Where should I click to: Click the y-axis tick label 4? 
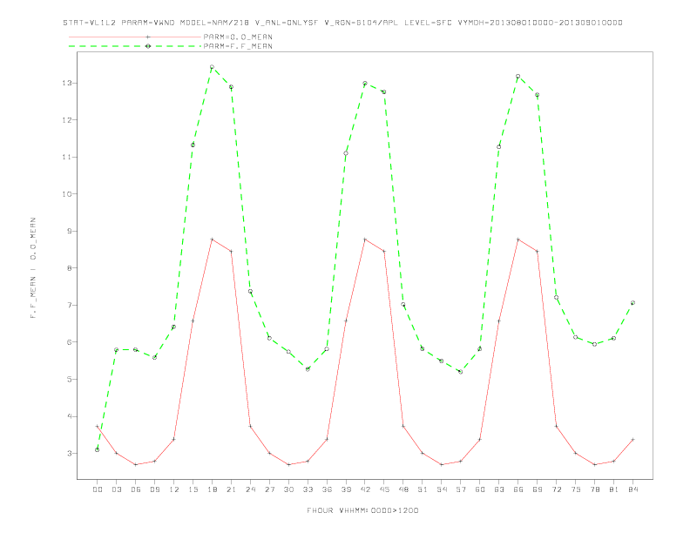click(x=70, y=416)
